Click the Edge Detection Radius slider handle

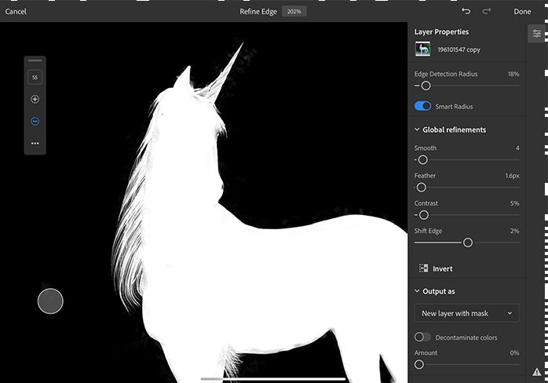pos(426,86)
